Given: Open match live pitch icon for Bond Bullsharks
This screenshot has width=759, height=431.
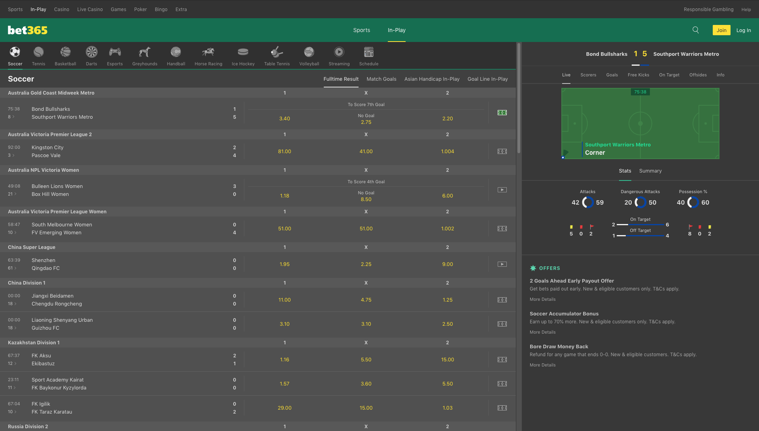Looking at the screenshot, I should point(502,113).
